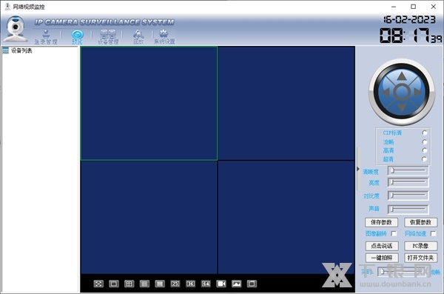The height and width of the screenshot is (294, 444).
Task: Choose the 25-channel split layout icon
Action: (175, 284)
